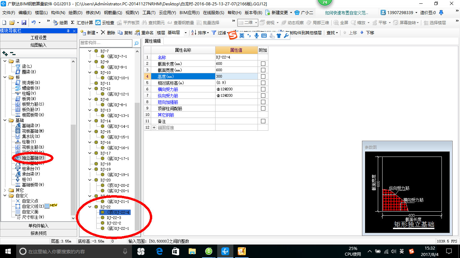The height and width of the screenshot is (258, 460).
Task: Open the 楼层(L) menu
Action: (x=41, y=12)
